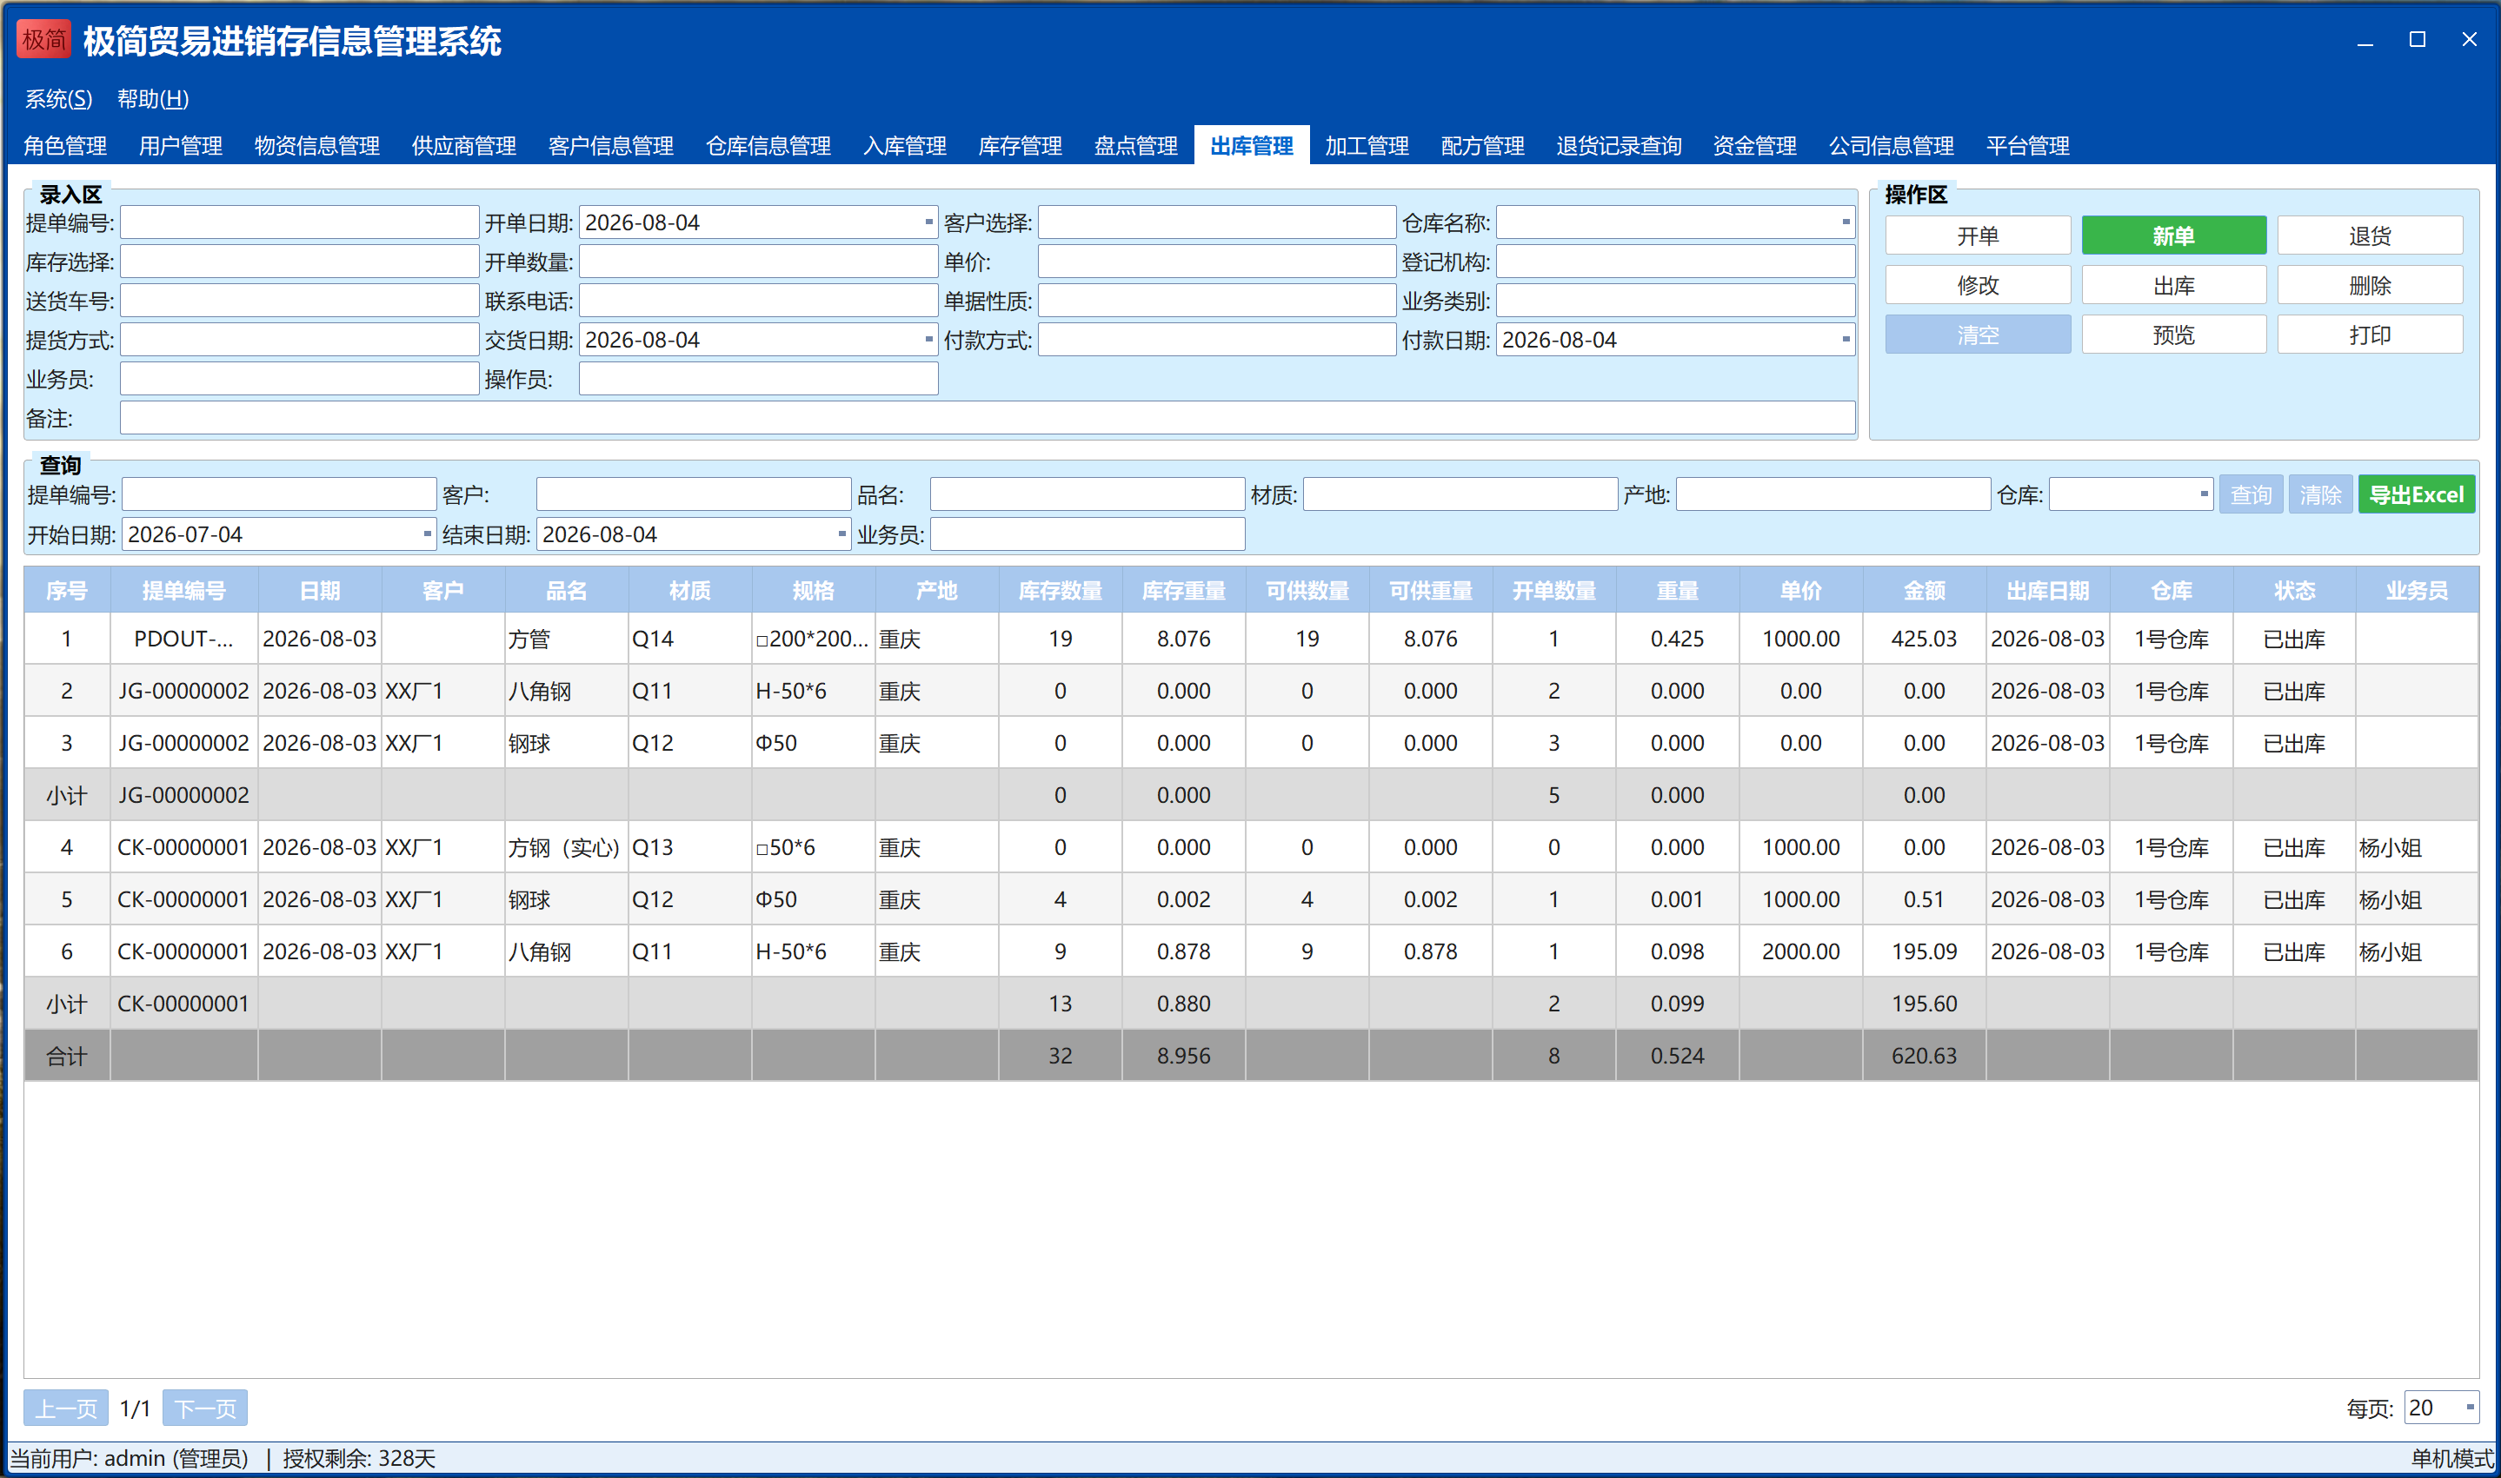Open the 帮助(H) menu

point(152,98)
